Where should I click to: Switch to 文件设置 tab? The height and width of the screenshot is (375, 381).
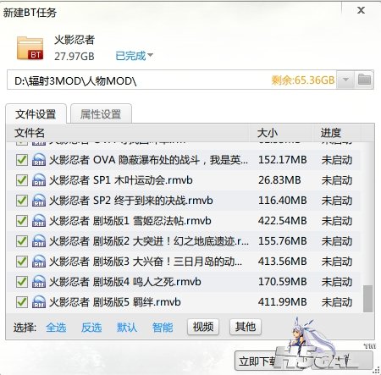tap(36, 114)
